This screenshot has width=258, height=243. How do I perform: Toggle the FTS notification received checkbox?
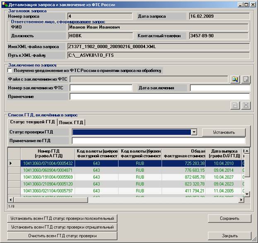point(10,70)
